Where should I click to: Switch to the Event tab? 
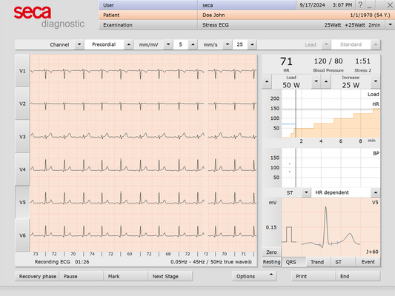[x=368, y=262]
